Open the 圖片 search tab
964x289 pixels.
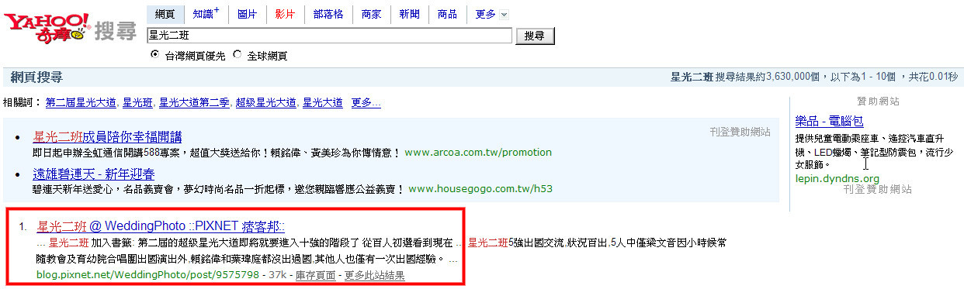pyautogui.click(x=247, y=14)
